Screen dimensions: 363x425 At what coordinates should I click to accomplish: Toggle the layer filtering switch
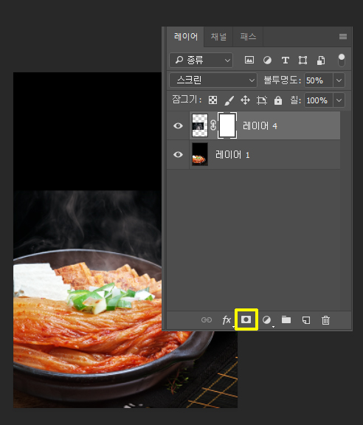(x=342, y=60)
